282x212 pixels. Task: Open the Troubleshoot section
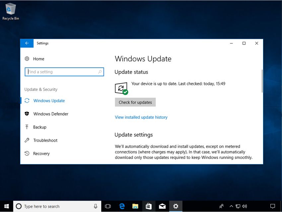pos(45,140)
